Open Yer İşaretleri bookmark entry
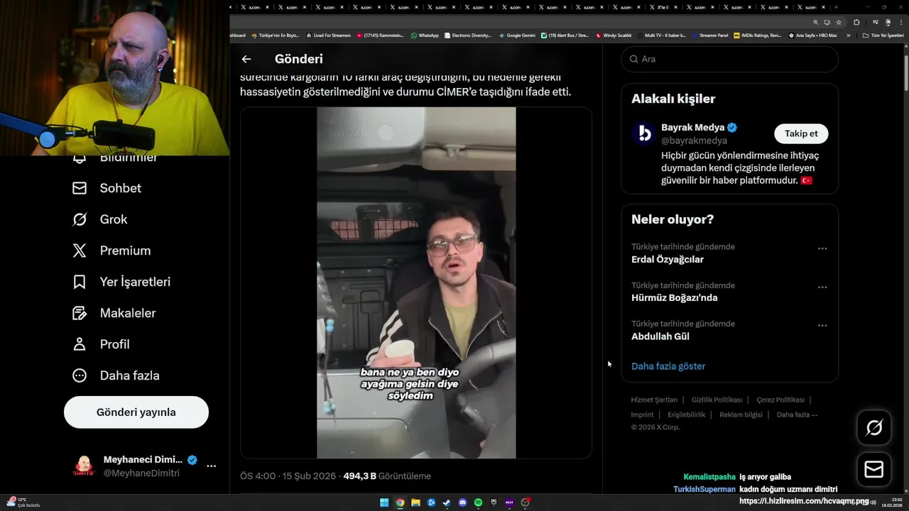The image size is (909, 511). [121, 282]
